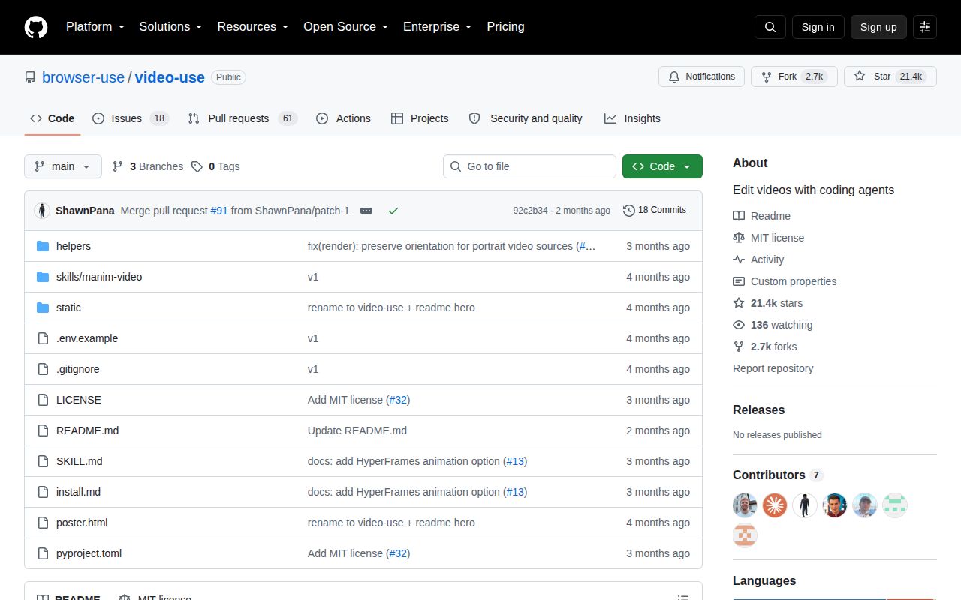Image resolution: width=961 pixels, height=600 pixels.
Task: Open the README.md file
Action: click(88, 430)
